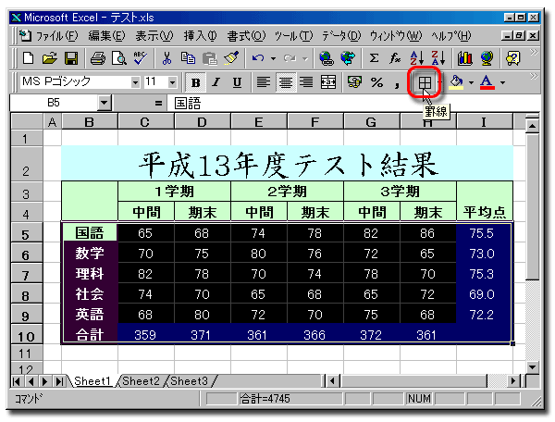Expand the Redo history dropdown arrow

coord(305,58)
